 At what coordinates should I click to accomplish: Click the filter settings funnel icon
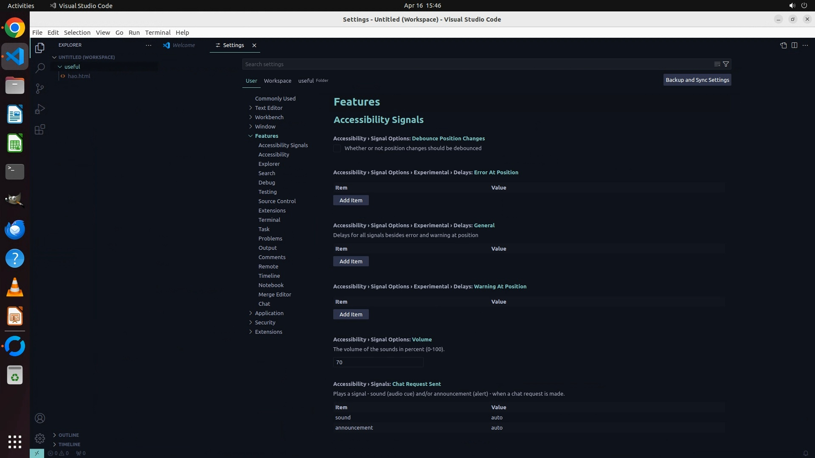[x=726, y=64]
